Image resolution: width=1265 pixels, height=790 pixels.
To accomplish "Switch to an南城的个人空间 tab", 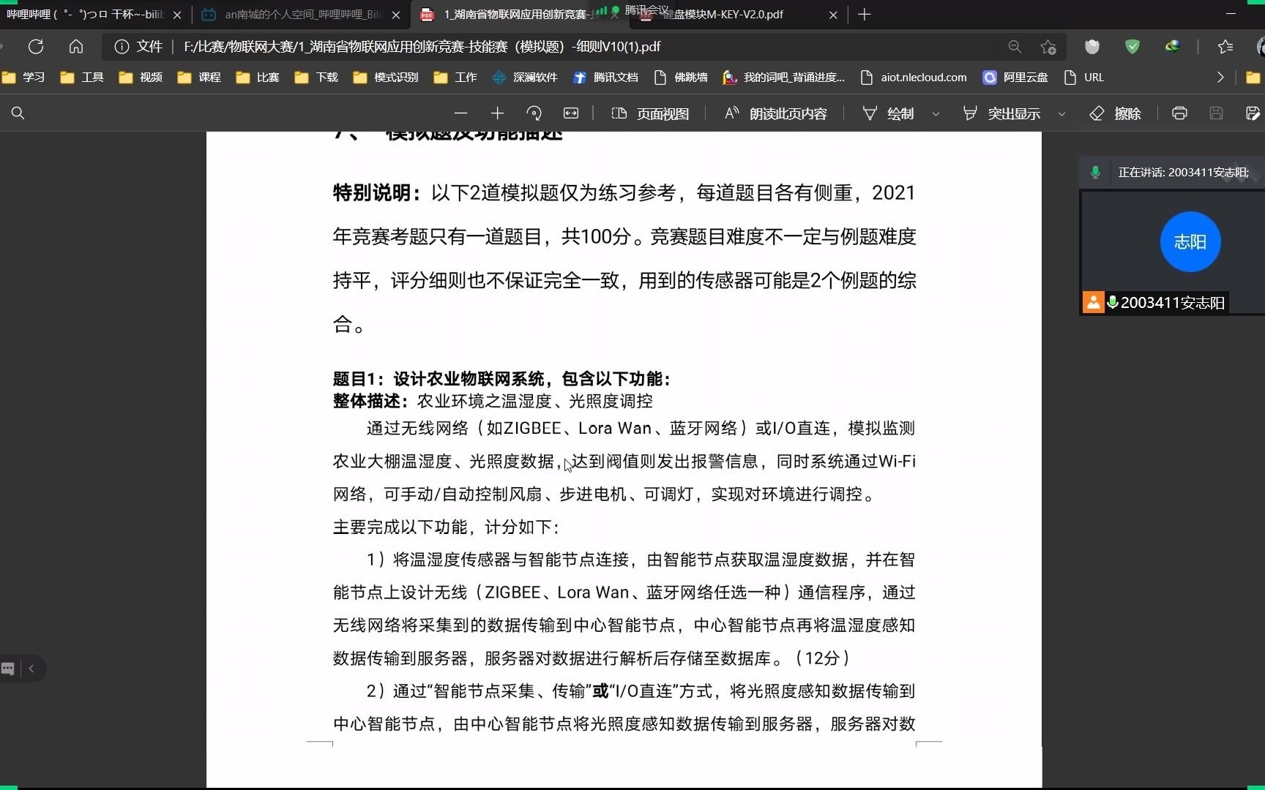I will (302, 15).
